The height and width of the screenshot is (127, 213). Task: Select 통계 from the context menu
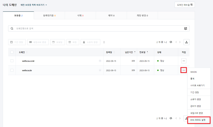(x=199, y=78)
